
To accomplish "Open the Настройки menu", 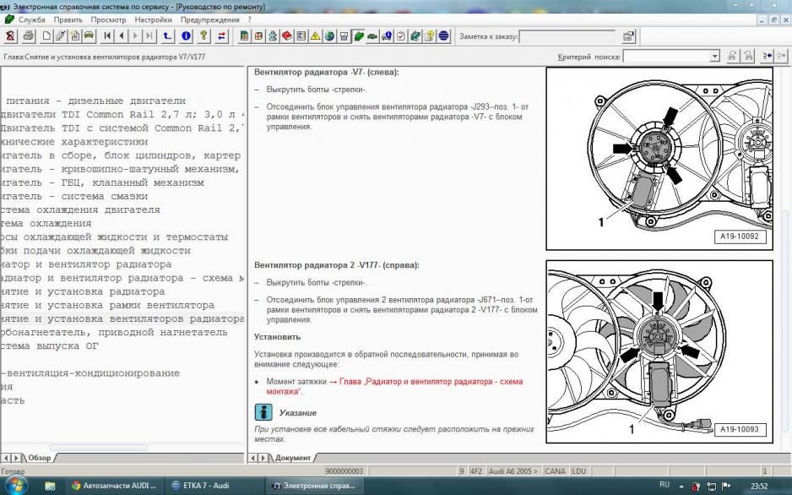I will pyautogui.click(x=153, y=19).
